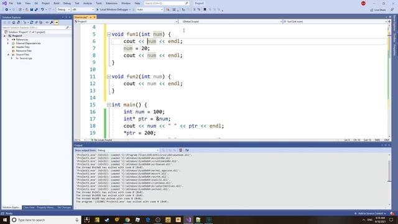This screenshot has width=398, height=224.
Task: Collapse the Source Files folder
Action: click(x=8, y=55)
